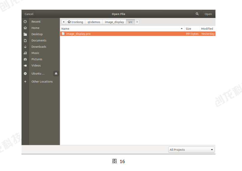The image size is (242, 171).
Task: Click the search magnifier icon in header
Action: 197,14
